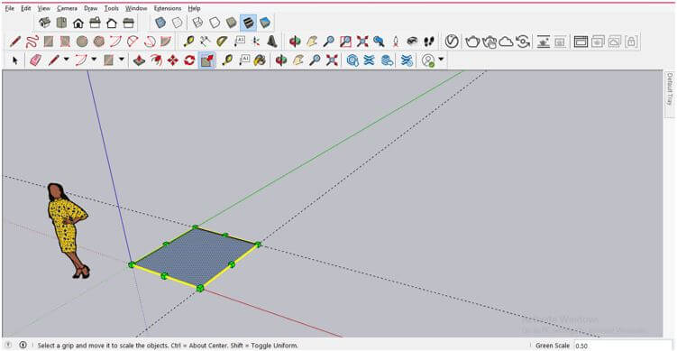Screen dimensions: 677x351
Task: Open the Window menu
Action: 136,8
